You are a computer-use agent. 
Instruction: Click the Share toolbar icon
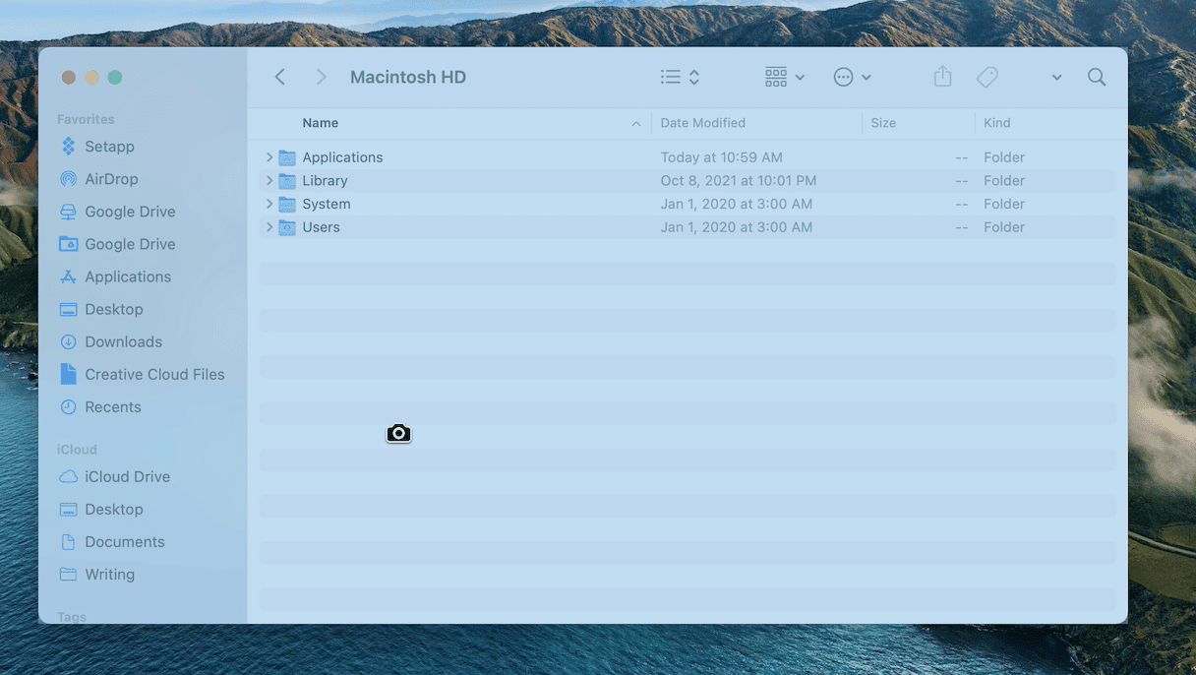pyautogui.click(x=942, y=77)
